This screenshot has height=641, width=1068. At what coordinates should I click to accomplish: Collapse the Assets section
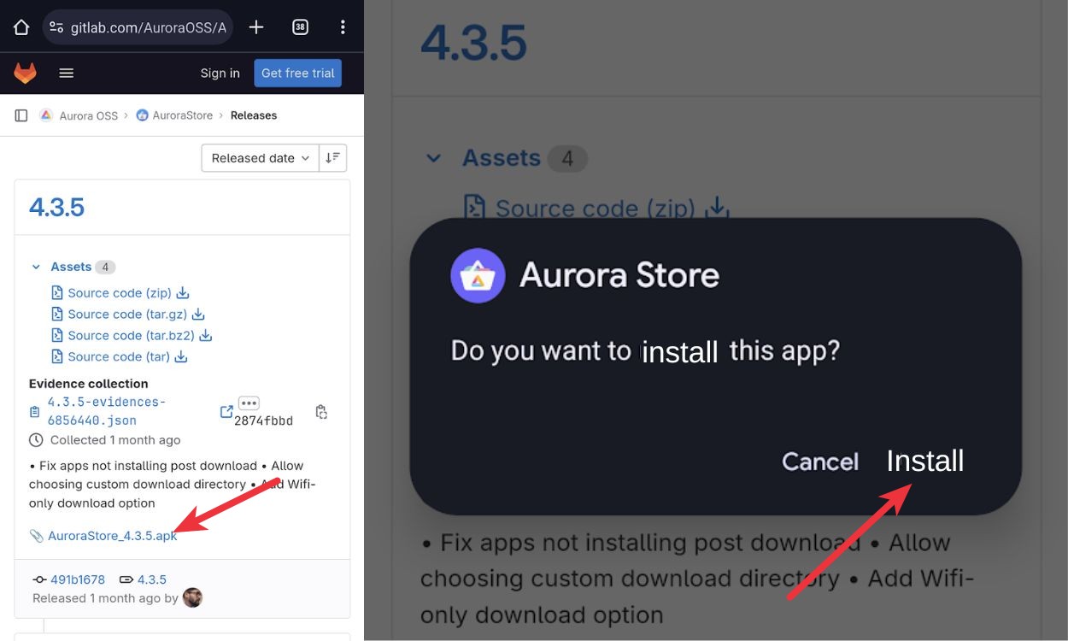[x=35, y=266]
